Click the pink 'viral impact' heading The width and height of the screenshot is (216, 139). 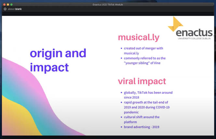[x=142, y=81]
